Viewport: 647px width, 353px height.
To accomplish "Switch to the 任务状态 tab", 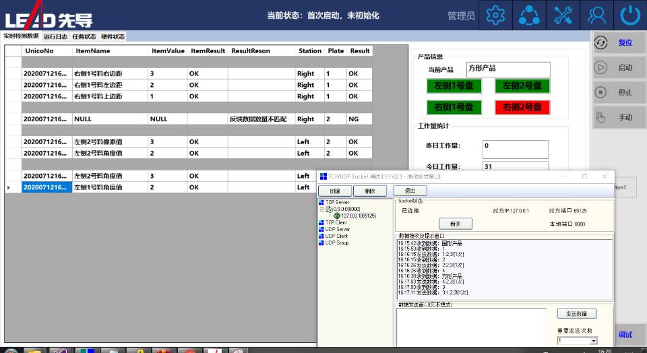I will coord(84,36).
